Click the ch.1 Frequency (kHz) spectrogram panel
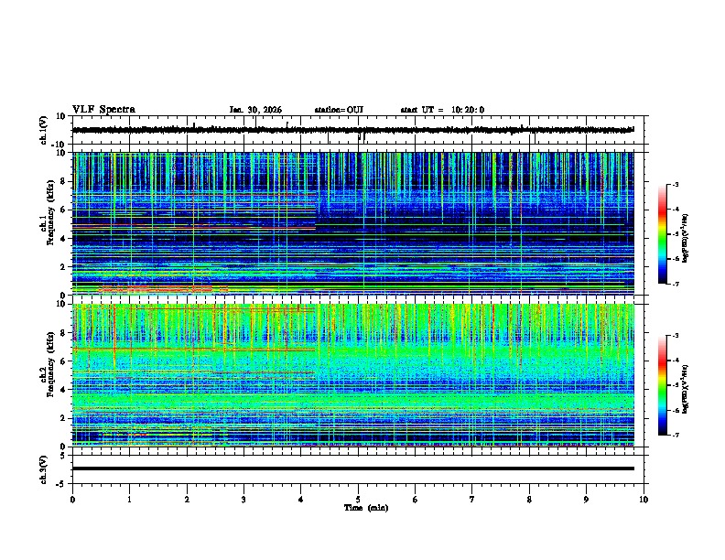This screenshot has width=725, height=560. click(x=352, y=223)
